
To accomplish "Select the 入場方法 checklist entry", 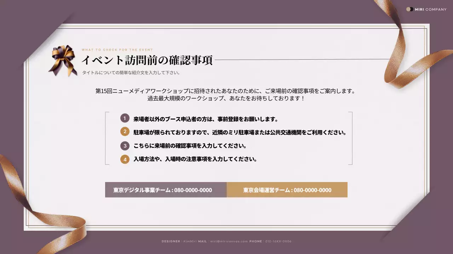I will tap(195, 159).
